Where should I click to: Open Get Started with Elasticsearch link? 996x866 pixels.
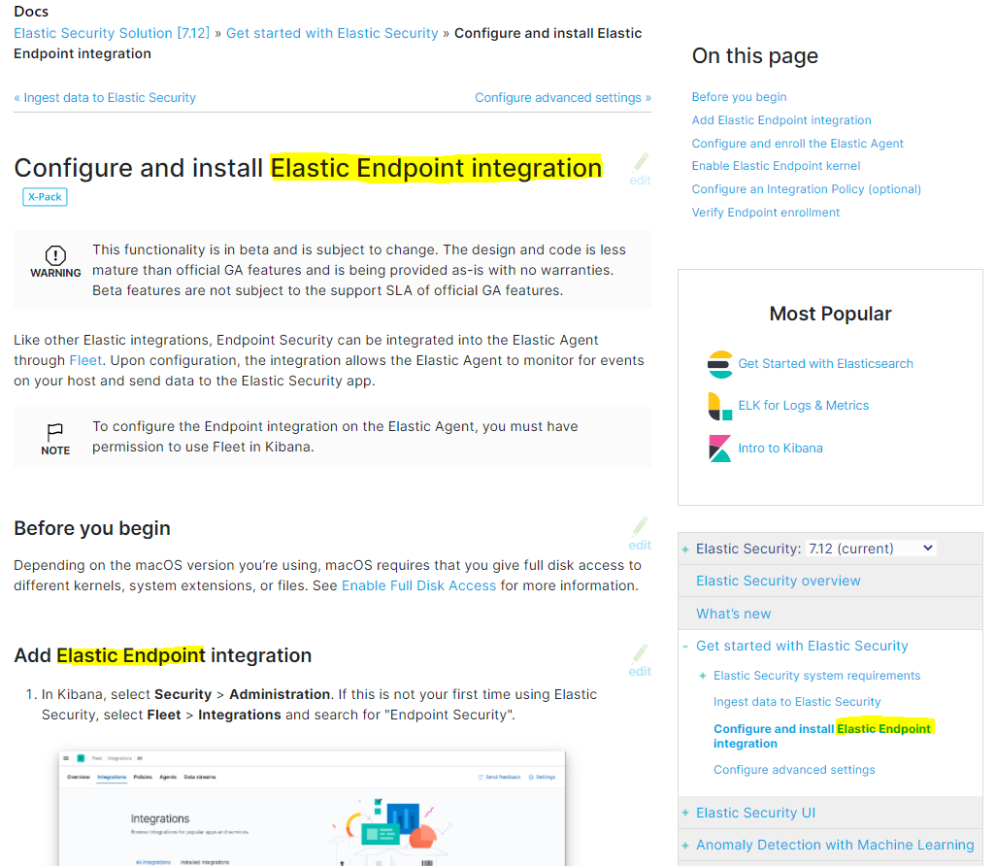pyautogui.click(x=825, y=363)
